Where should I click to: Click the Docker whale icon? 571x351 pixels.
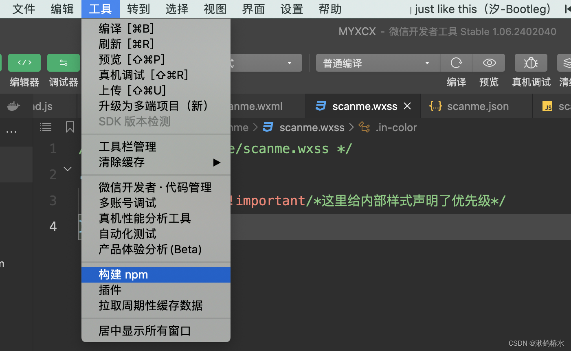[14, 106]
